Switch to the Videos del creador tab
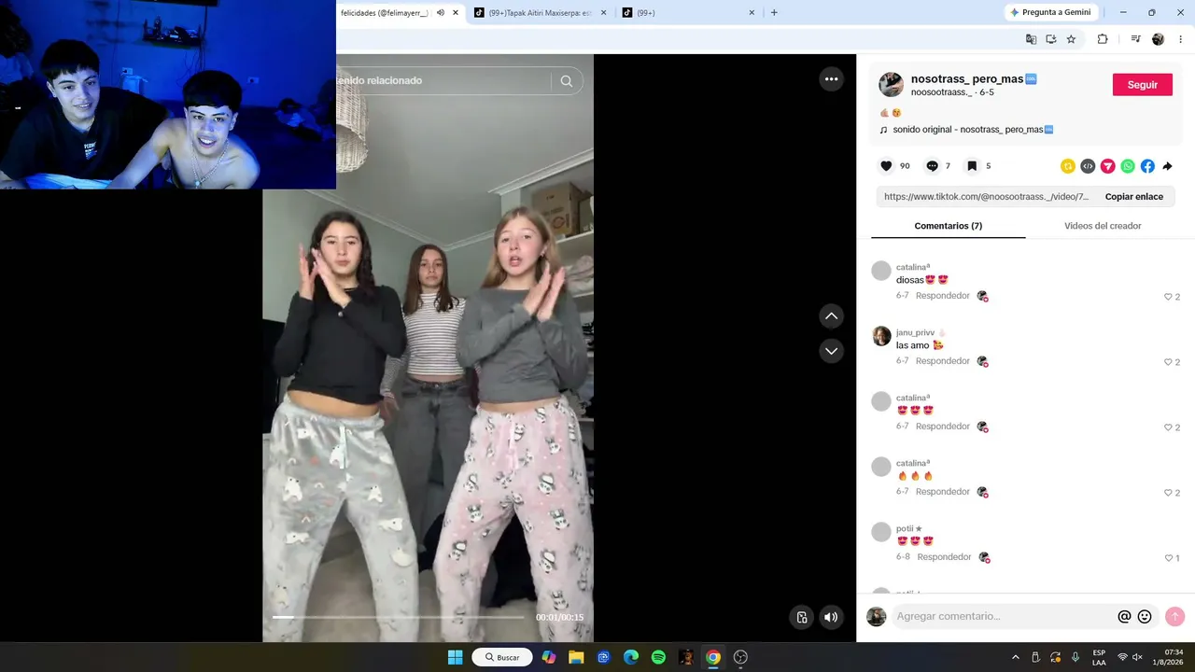 point(1103,226)
